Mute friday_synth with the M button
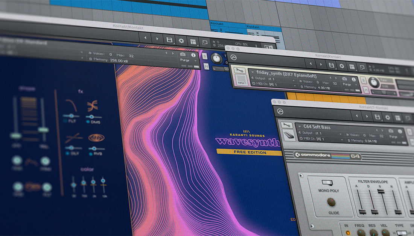414x236 pixels. 366,90
